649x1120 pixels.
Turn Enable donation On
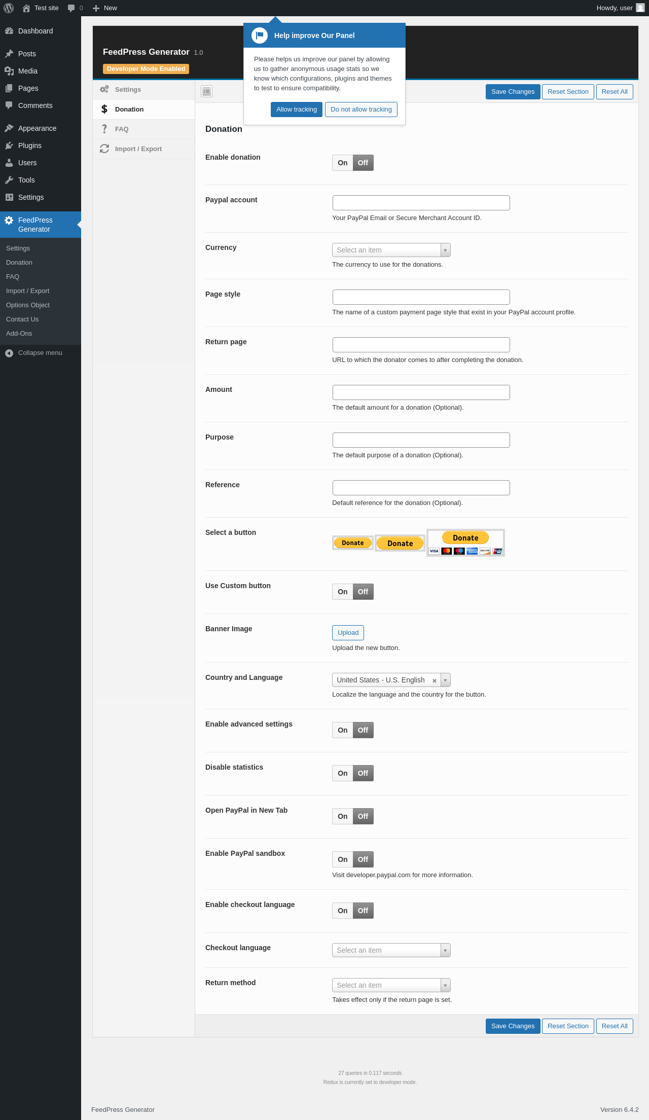343,163
